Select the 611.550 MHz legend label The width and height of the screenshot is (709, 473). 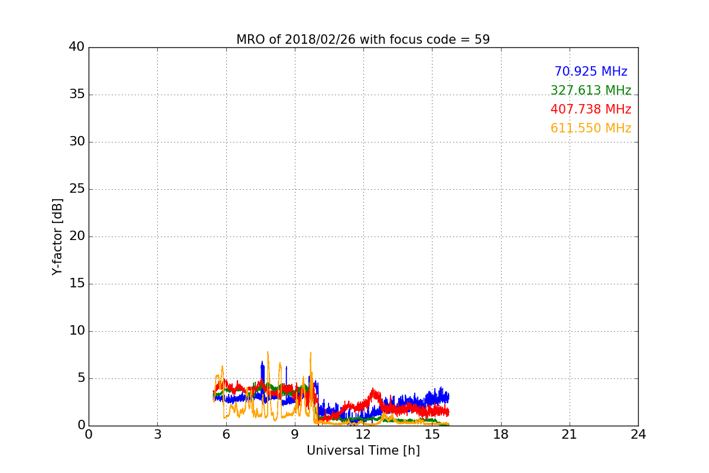pos(591,128)
